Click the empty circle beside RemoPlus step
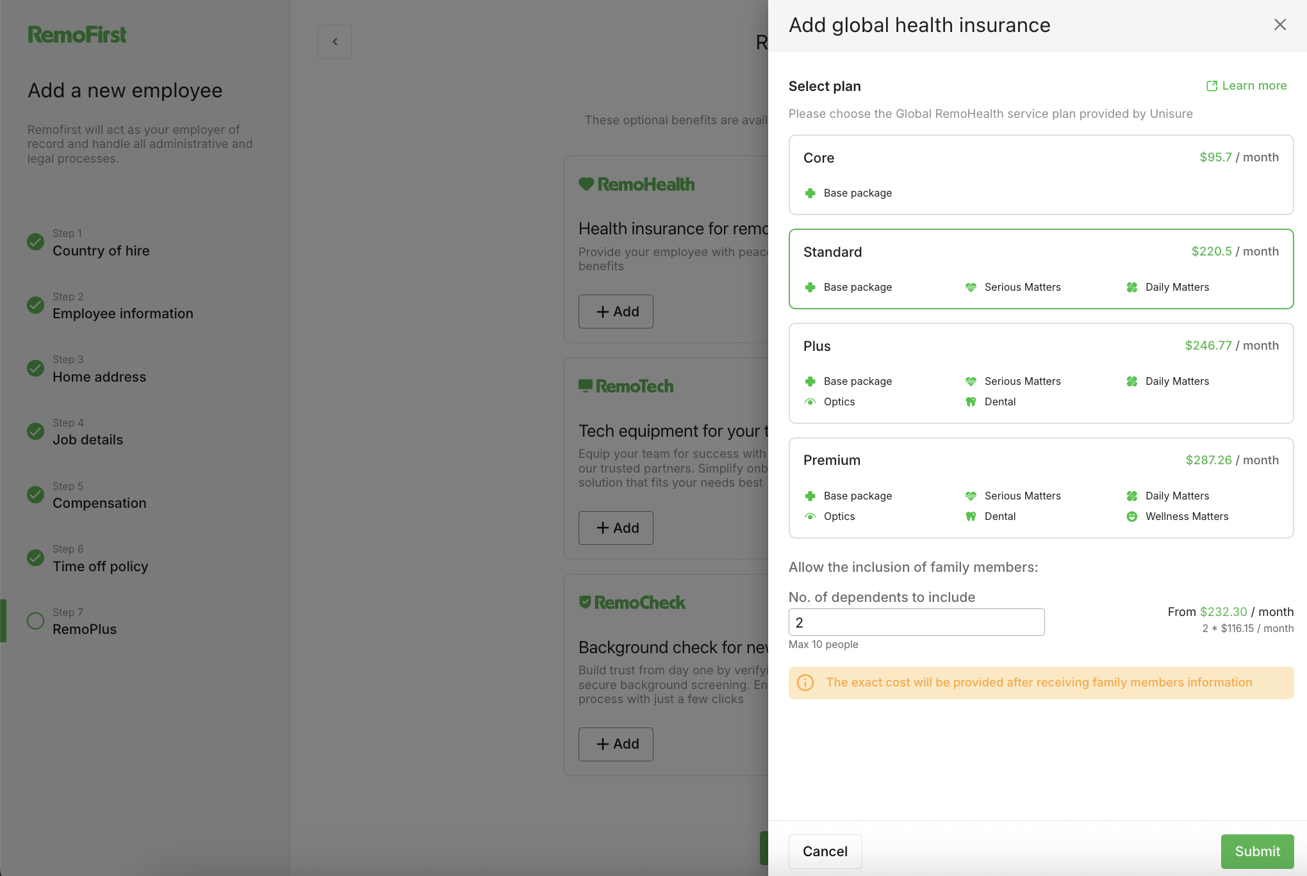 point(35,620)
